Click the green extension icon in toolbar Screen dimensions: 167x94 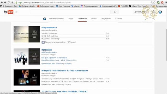coord(158,2)
